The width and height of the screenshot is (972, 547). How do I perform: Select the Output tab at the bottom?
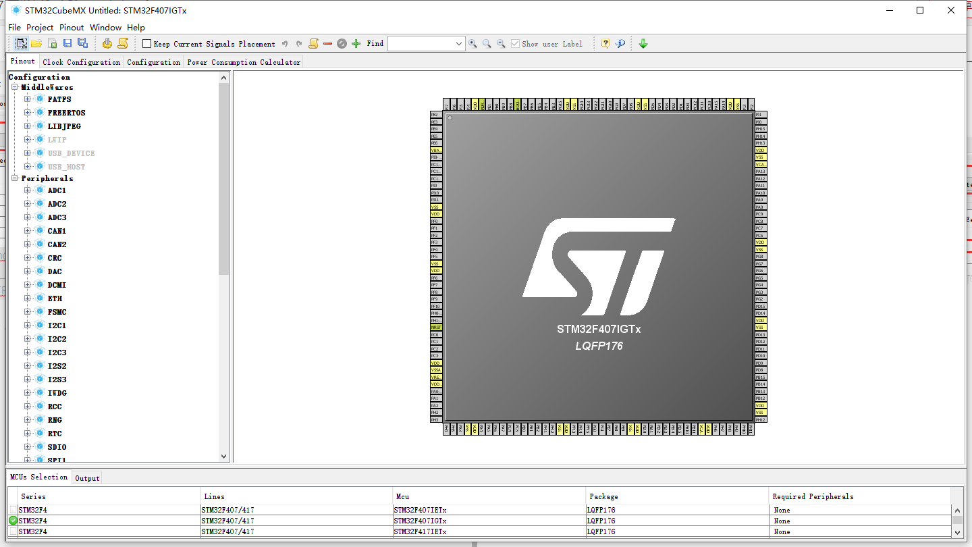[x=87, y=477]
